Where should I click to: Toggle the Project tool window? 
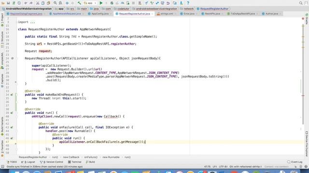click(2, 20)
